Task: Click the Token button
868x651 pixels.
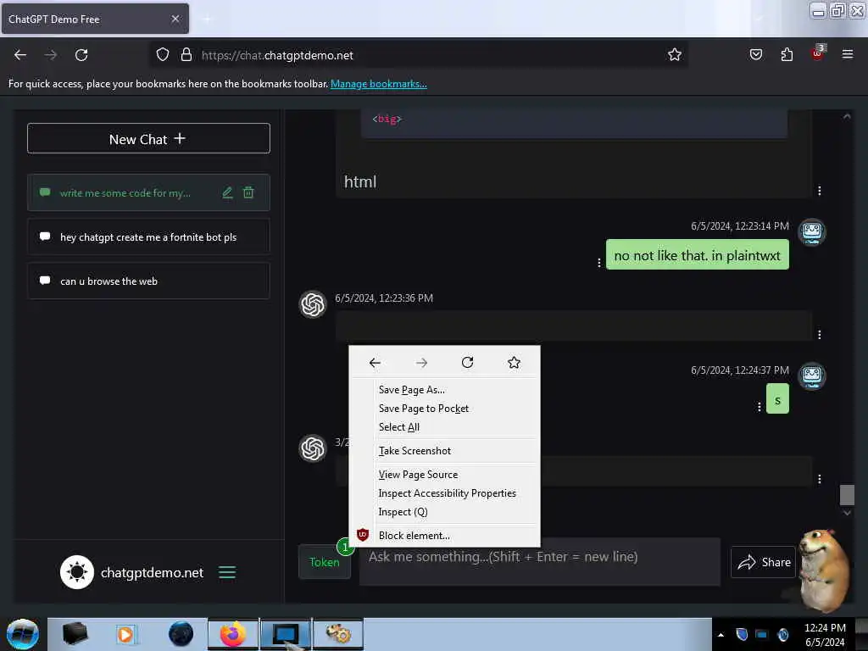Action: 325,562
